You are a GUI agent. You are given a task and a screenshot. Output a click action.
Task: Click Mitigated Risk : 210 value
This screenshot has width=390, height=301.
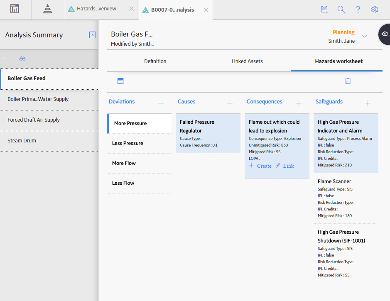pos(335,165)
